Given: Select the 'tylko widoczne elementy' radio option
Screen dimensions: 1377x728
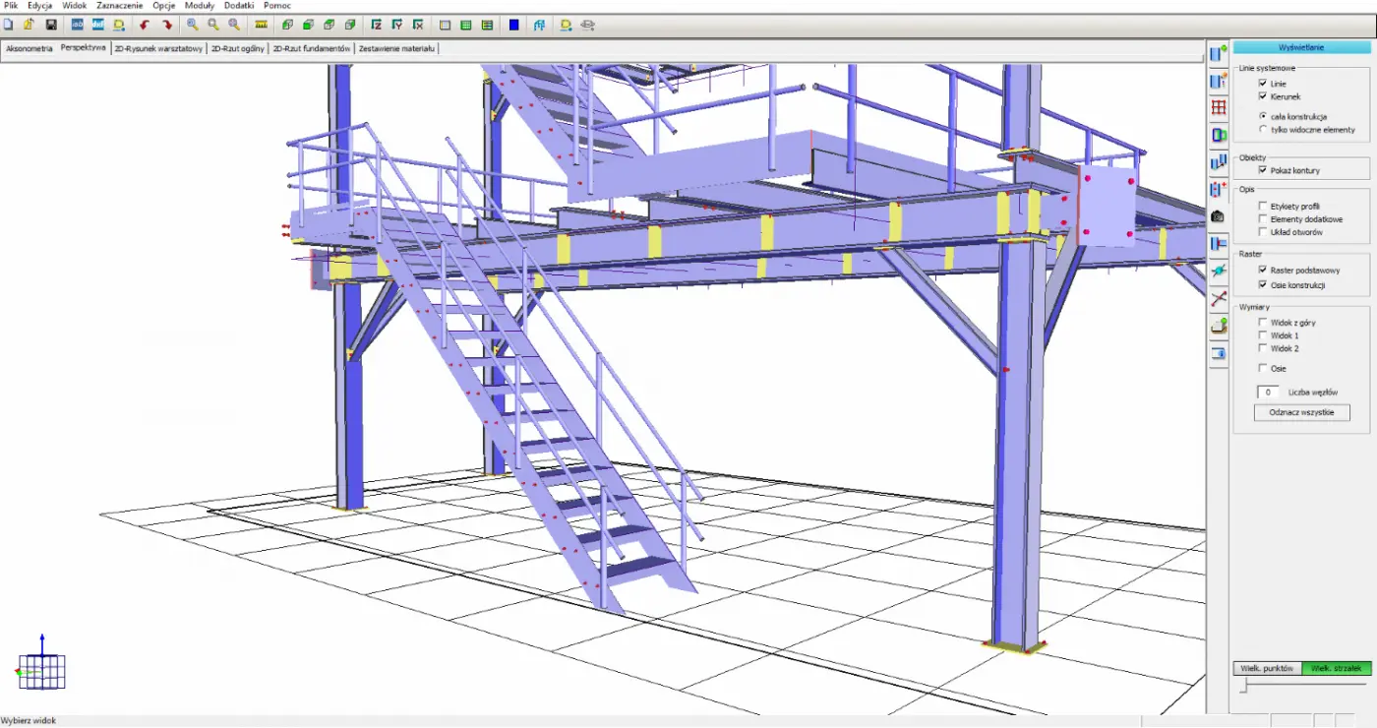Looking at the screenshot, I should pos(1263,130).
